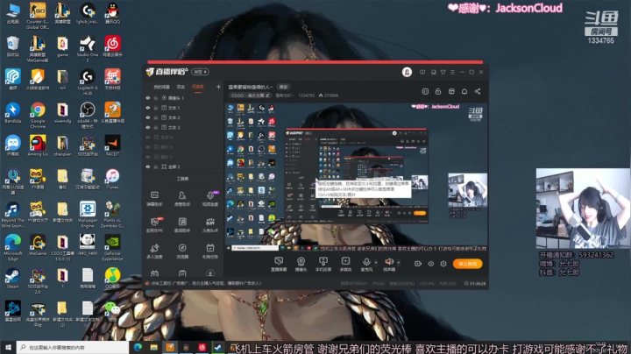Toggle the lock on the 摄像头 1 source
The height and width of the screenshot is (354, 631).
click(156, 98)
